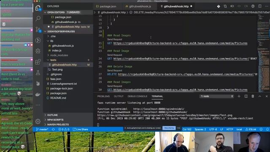This screenshot has height=152, width=270.
Task: Send Request above Delete Image line 27
Action: [x=114, y=71]
